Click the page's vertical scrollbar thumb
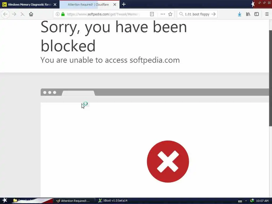Viewport: 272px width, 204px height. tap(270, 78)
